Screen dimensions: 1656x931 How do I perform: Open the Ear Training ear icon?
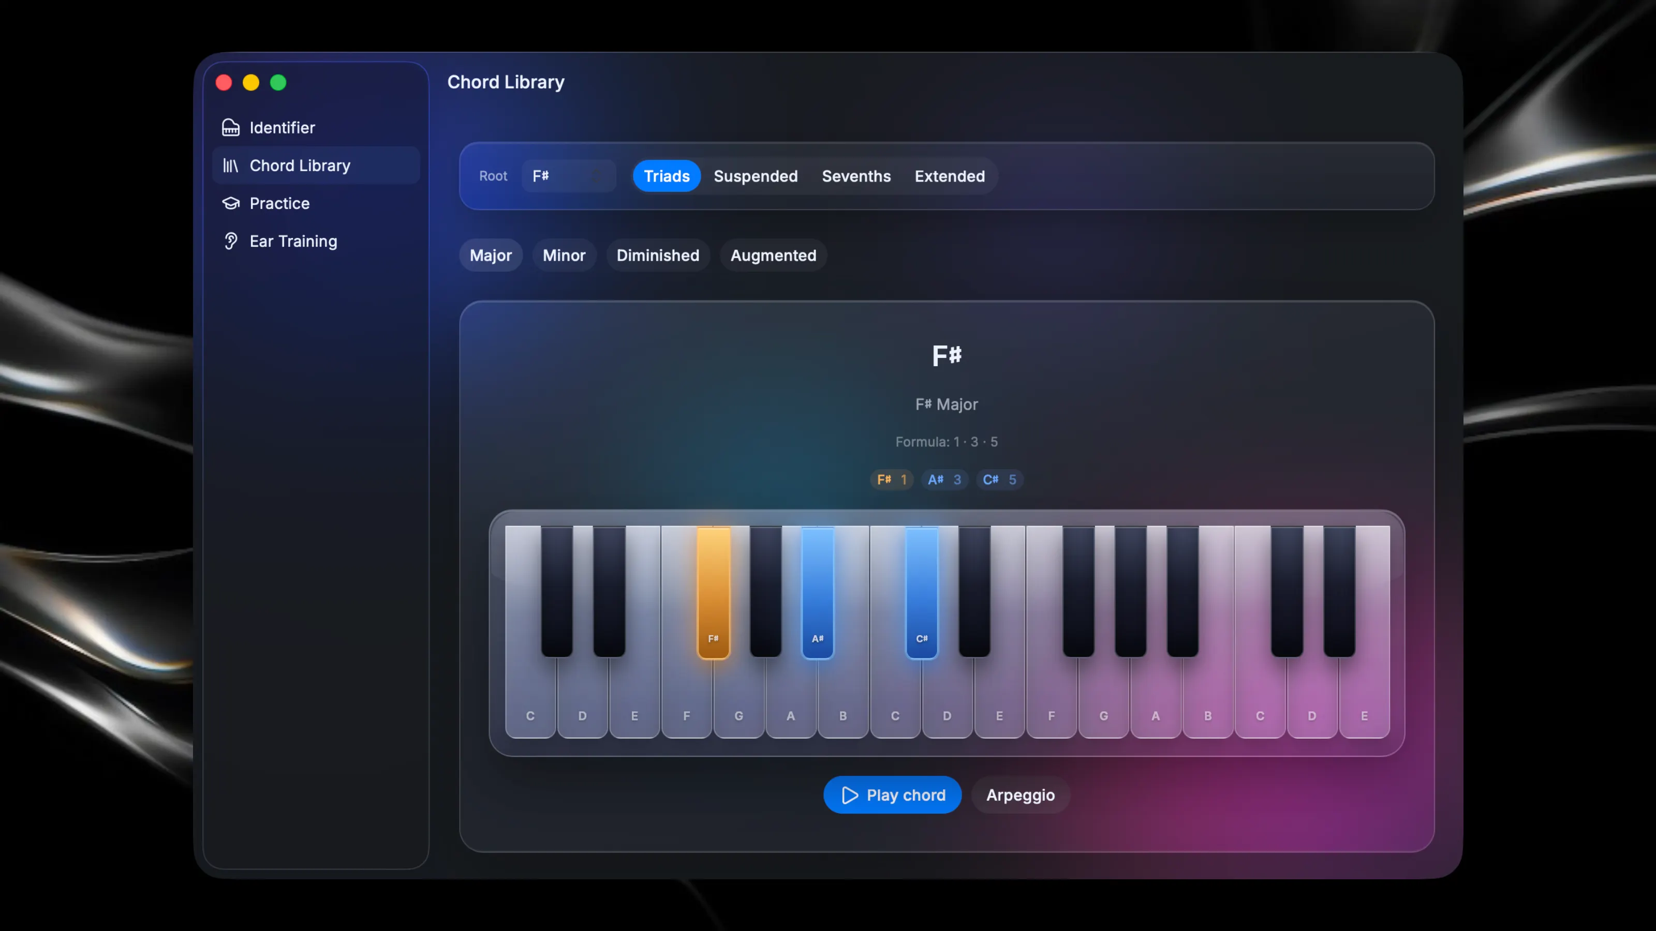pyautogui.click(x=231, y=242)
